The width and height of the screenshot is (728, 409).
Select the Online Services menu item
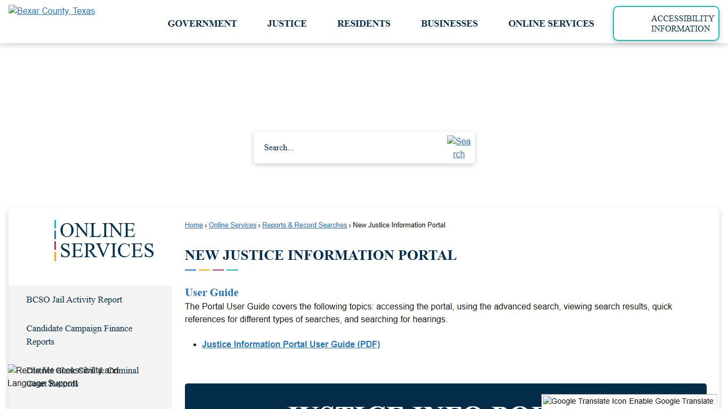[x=551, y=23]
